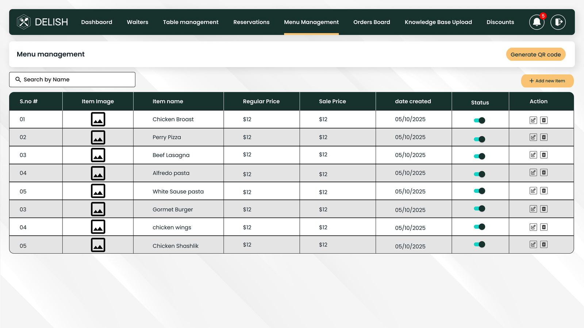Viewport: 584px width, 328px height.
Task: Delete the White Sause pasta item
Action: pos(544,191)
